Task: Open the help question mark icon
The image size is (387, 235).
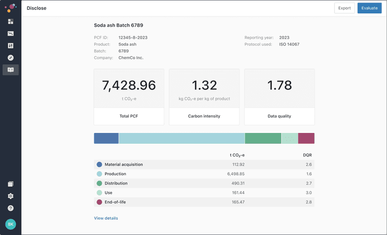Action: tap(10, 208)
